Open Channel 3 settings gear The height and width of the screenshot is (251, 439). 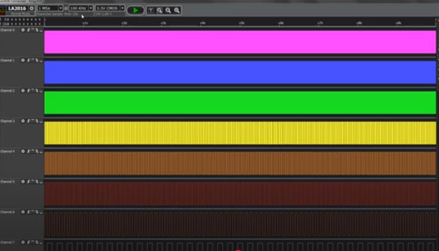pos(23,121)
